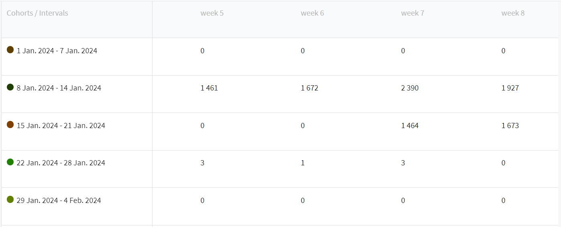Click the 1 461 value in week 5
The width and height of the screenshot is (561, 227).
pos(209,88)
